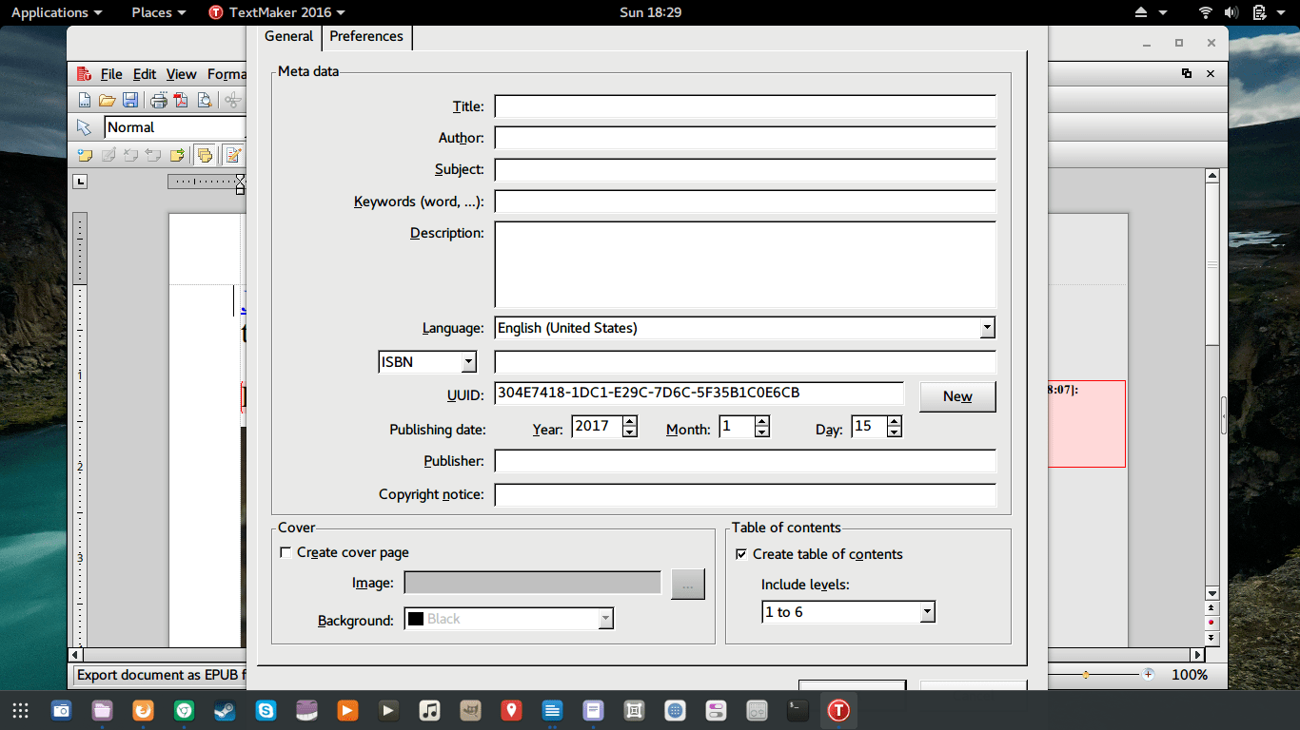Open the Show Applications grid icon
This screenshot has width=1300, height=730.
point(20,710)
